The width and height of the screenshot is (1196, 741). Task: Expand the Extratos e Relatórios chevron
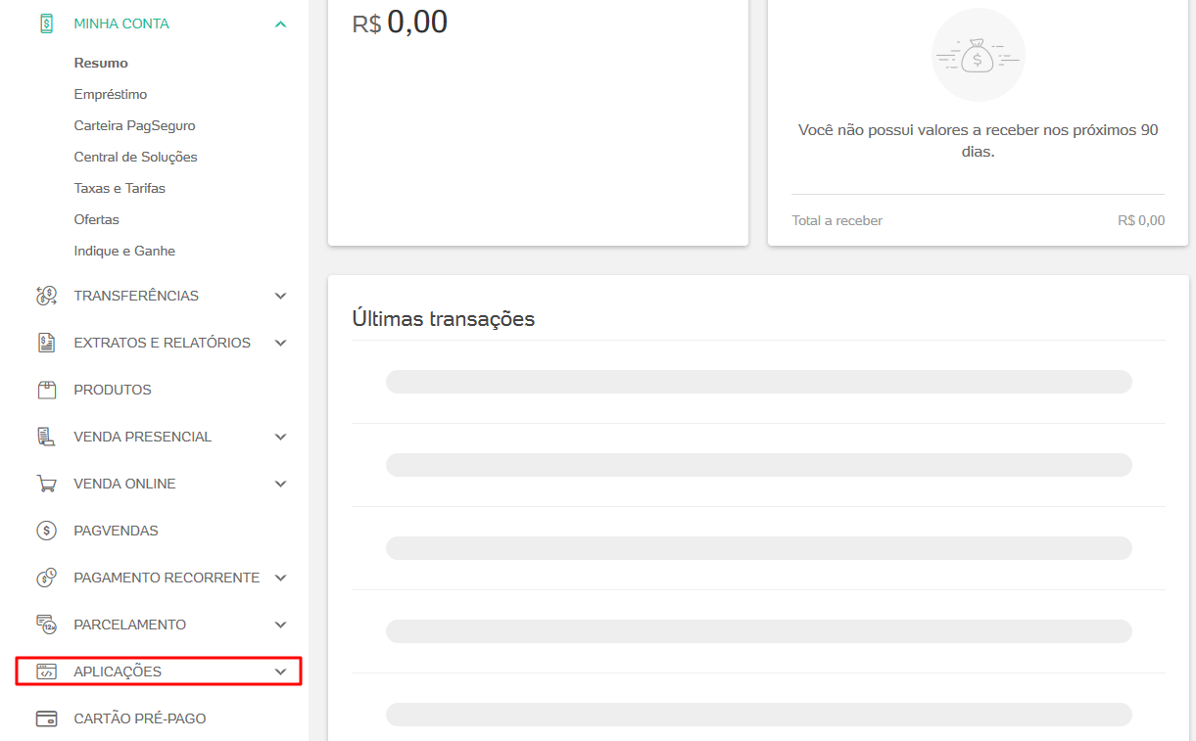281,343
